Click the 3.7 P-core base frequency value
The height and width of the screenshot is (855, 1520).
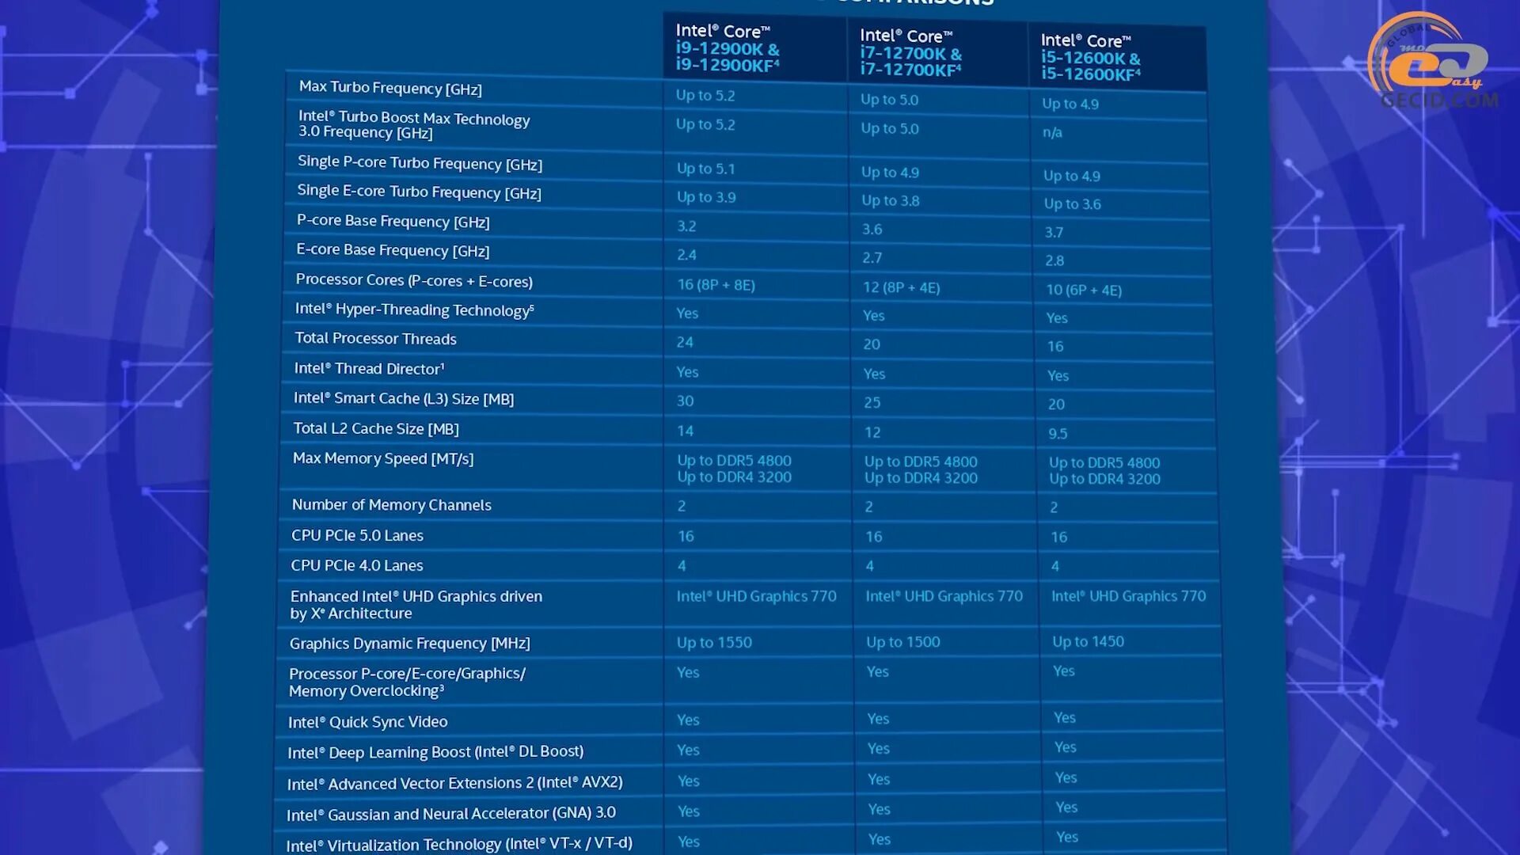1054,233
